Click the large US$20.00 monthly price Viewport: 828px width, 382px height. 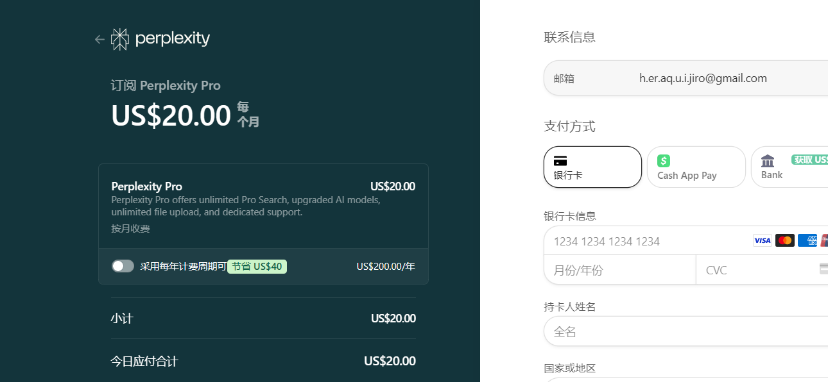(x=171, y=115)
